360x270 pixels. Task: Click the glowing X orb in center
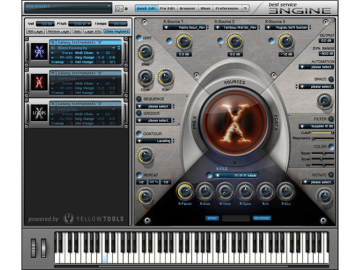tap(235, 123)
